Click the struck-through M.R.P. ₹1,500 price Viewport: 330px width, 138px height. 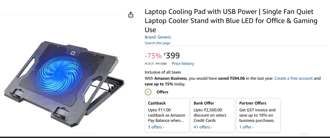[x=161, y=64]
